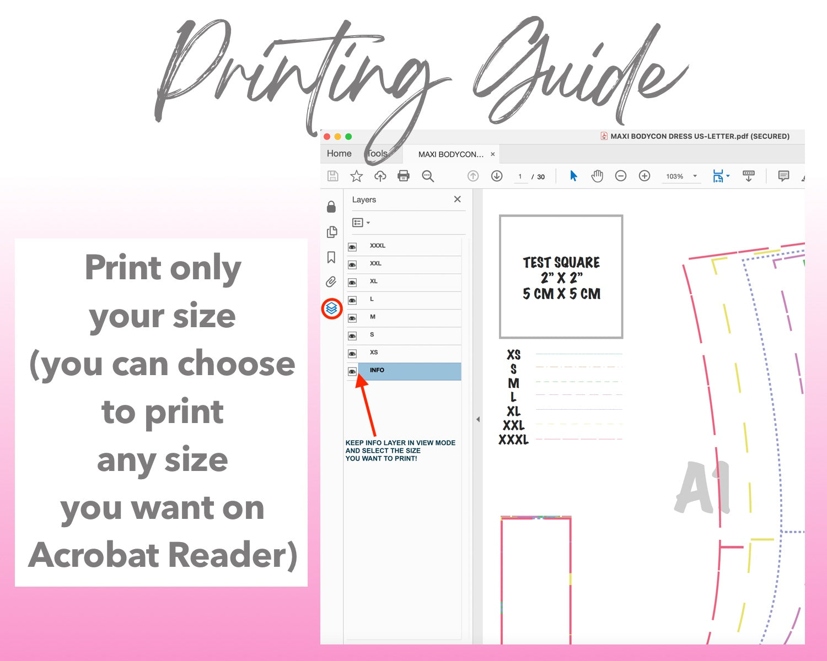Select the MAXI BODYCON document tab

[450, 154]
